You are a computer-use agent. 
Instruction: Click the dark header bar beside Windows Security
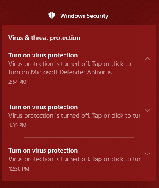(x=134, y=16)
